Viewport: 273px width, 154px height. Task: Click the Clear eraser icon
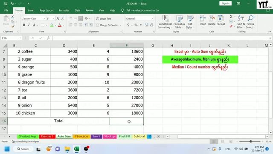(x=231, y=27)
